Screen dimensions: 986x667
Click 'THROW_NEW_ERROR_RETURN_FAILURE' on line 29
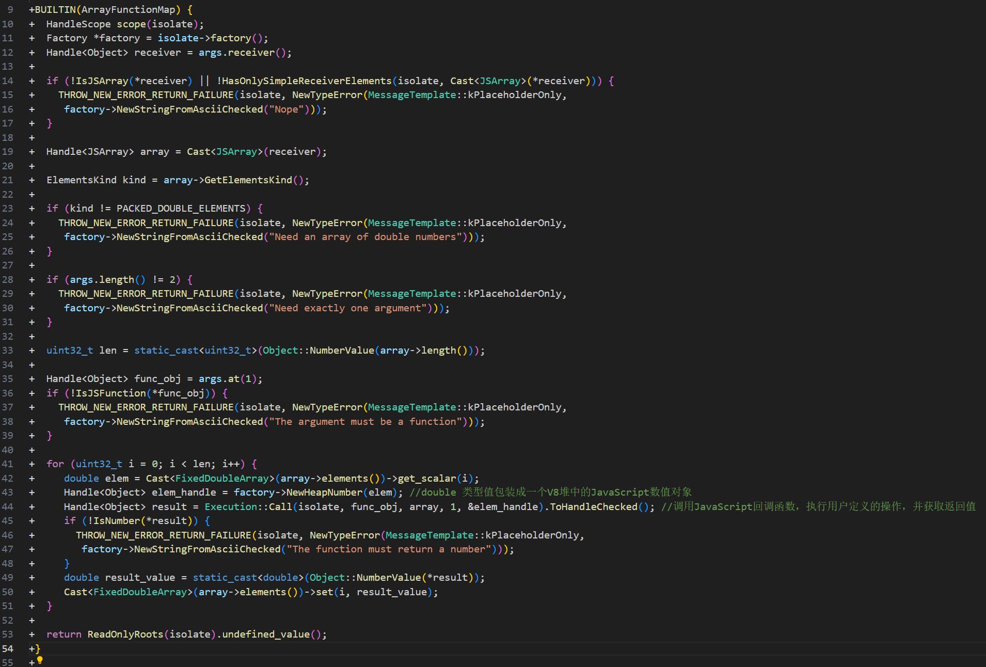point(146,294)
